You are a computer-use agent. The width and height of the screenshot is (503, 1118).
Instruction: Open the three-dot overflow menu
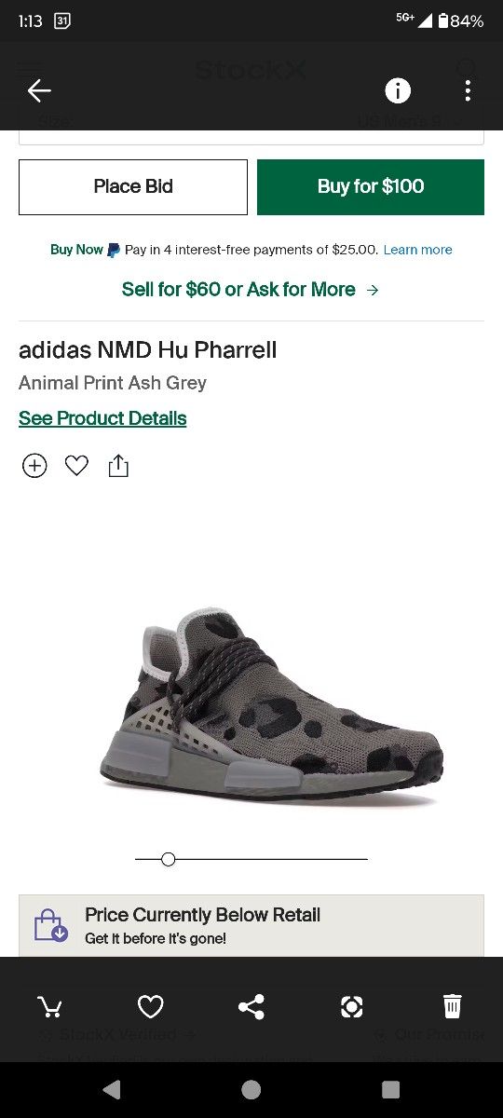click(468, 90)
